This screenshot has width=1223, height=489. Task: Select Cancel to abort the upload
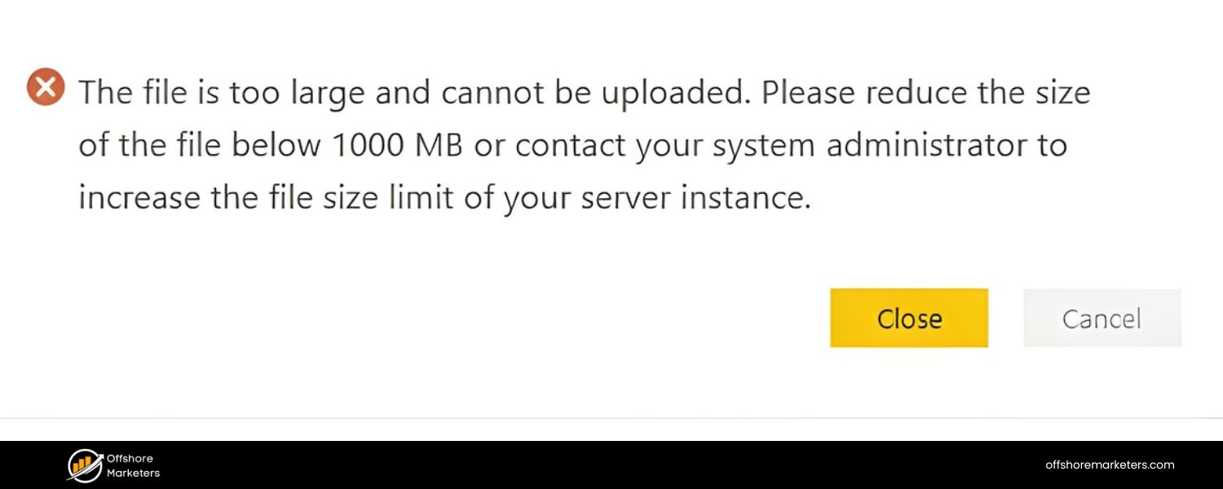[x=1102, y=318]
